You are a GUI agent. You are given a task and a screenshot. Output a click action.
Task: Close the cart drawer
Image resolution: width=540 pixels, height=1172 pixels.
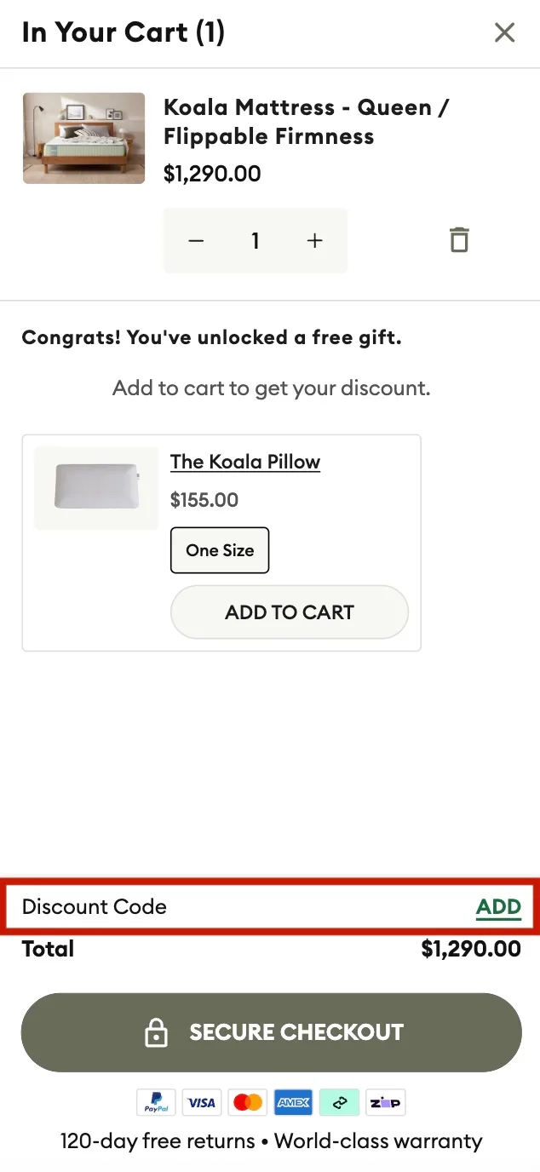point(504,32)
